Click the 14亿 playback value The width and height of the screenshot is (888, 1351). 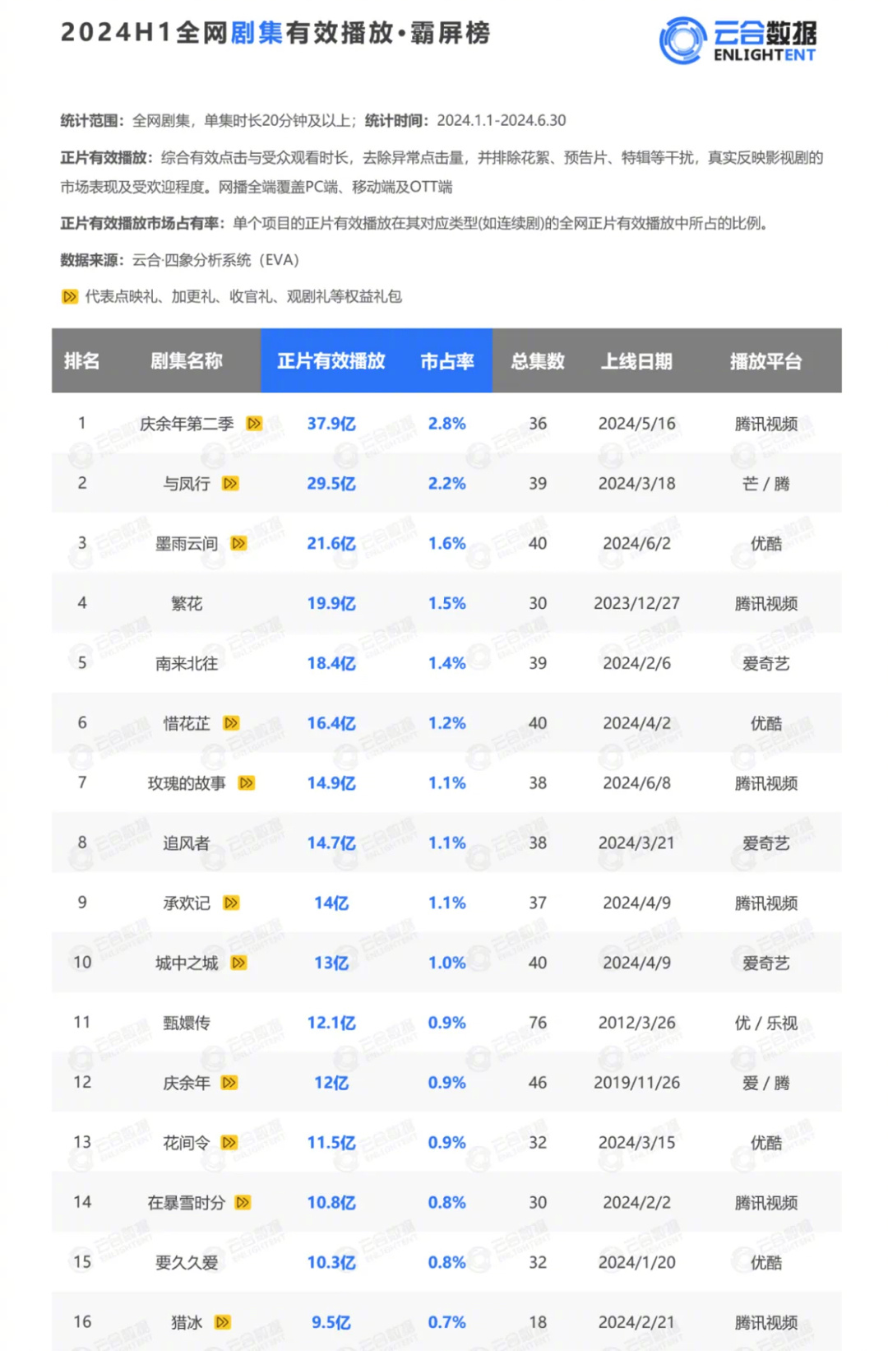tap(331, 903)
